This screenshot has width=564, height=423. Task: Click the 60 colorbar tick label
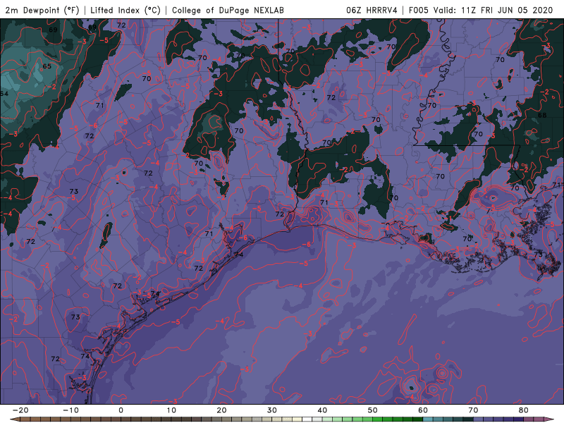click(423, 410)
